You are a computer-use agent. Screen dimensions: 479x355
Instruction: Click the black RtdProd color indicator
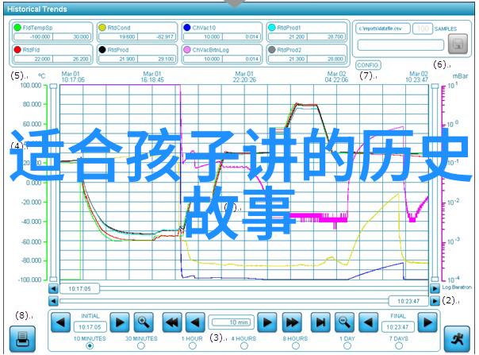pyautogui.click(x=102, y=49)
